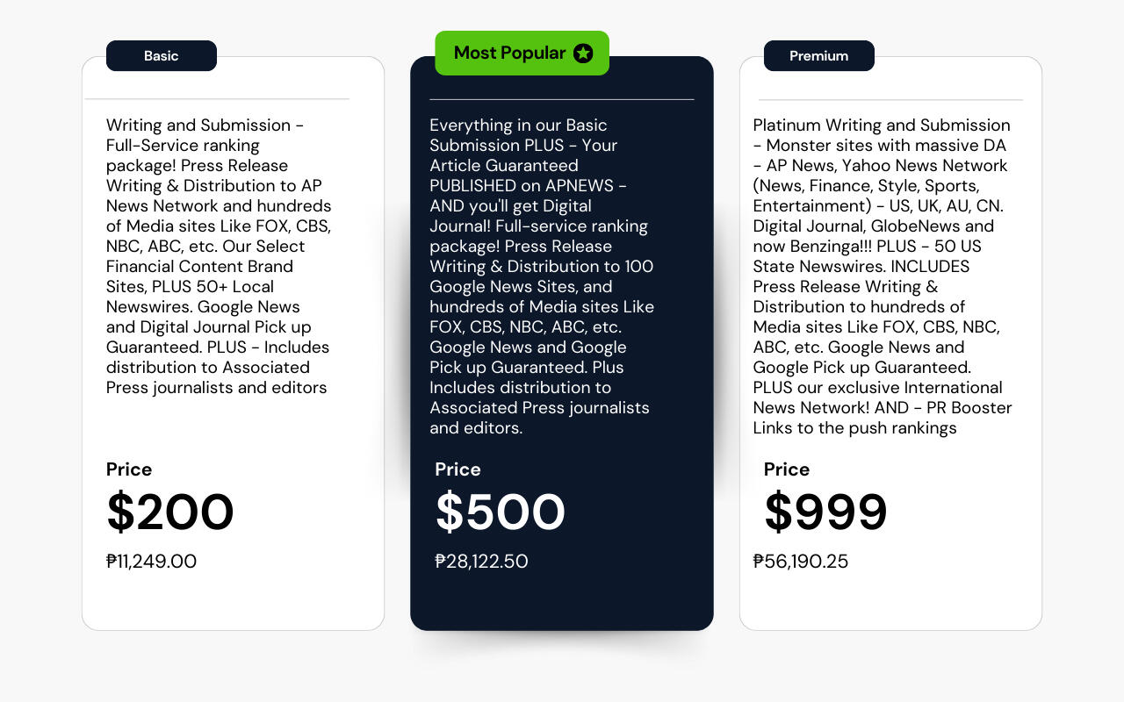The width and height of the screenshot is (1124, 702).
Task: Click the $999 price amount
Action: pos(825,512)
